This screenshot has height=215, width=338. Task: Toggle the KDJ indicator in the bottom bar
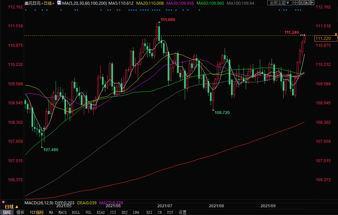124,212
